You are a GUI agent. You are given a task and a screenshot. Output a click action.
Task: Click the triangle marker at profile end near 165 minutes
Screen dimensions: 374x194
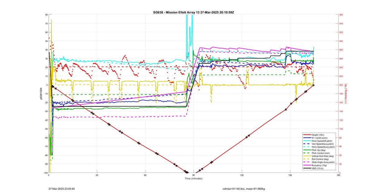click(313, 85)
